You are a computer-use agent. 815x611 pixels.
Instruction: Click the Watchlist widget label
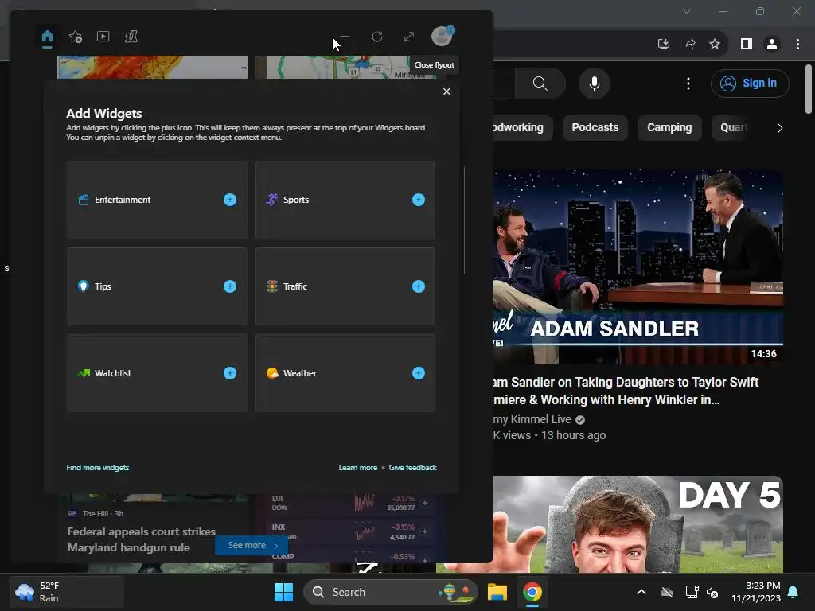point(113,373)
